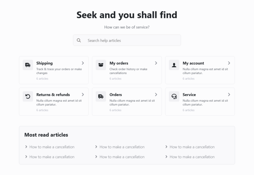This screenshot has width=254, height=175.
Task: Click the Returns & refunds arrow icon
Action: click(x=28, y=96)
